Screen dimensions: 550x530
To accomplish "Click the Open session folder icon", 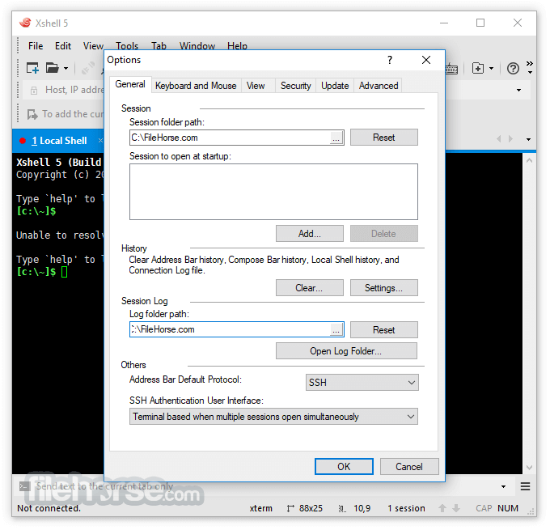I will [x=53, y=68].
